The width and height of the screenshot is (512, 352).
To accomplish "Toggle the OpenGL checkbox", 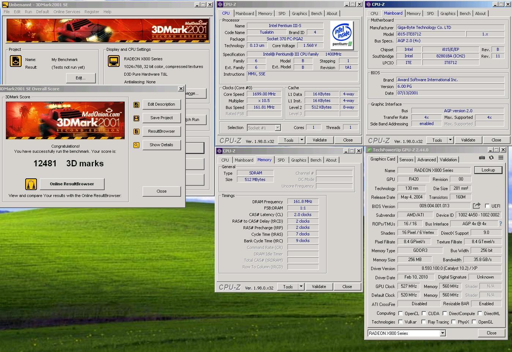I will 474,322.
